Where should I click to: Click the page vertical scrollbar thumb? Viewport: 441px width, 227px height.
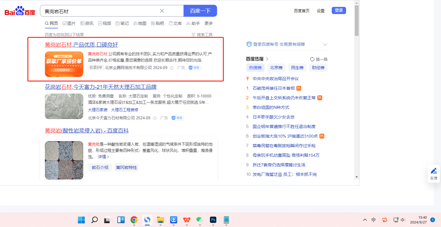[357, 21]
